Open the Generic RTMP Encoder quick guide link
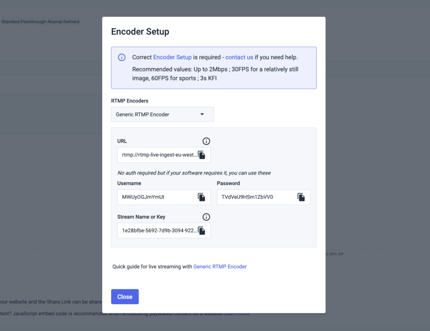The image size is (430, 331). tap(220, 266)
